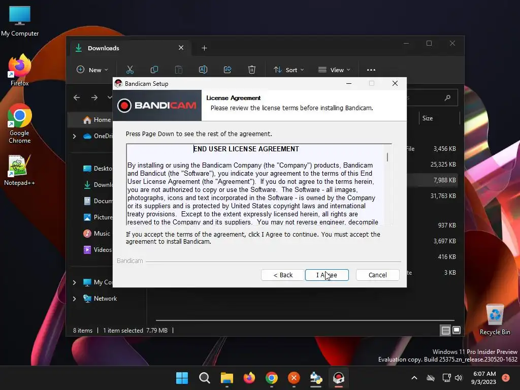This screenshot has width=520, height=390.
Task: Select Videos in the Explorer sidebar
Action: tap(97, 250)
